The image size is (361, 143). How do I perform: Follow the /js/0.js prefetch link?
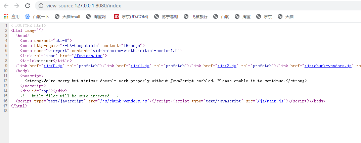(x=53, y=66)
